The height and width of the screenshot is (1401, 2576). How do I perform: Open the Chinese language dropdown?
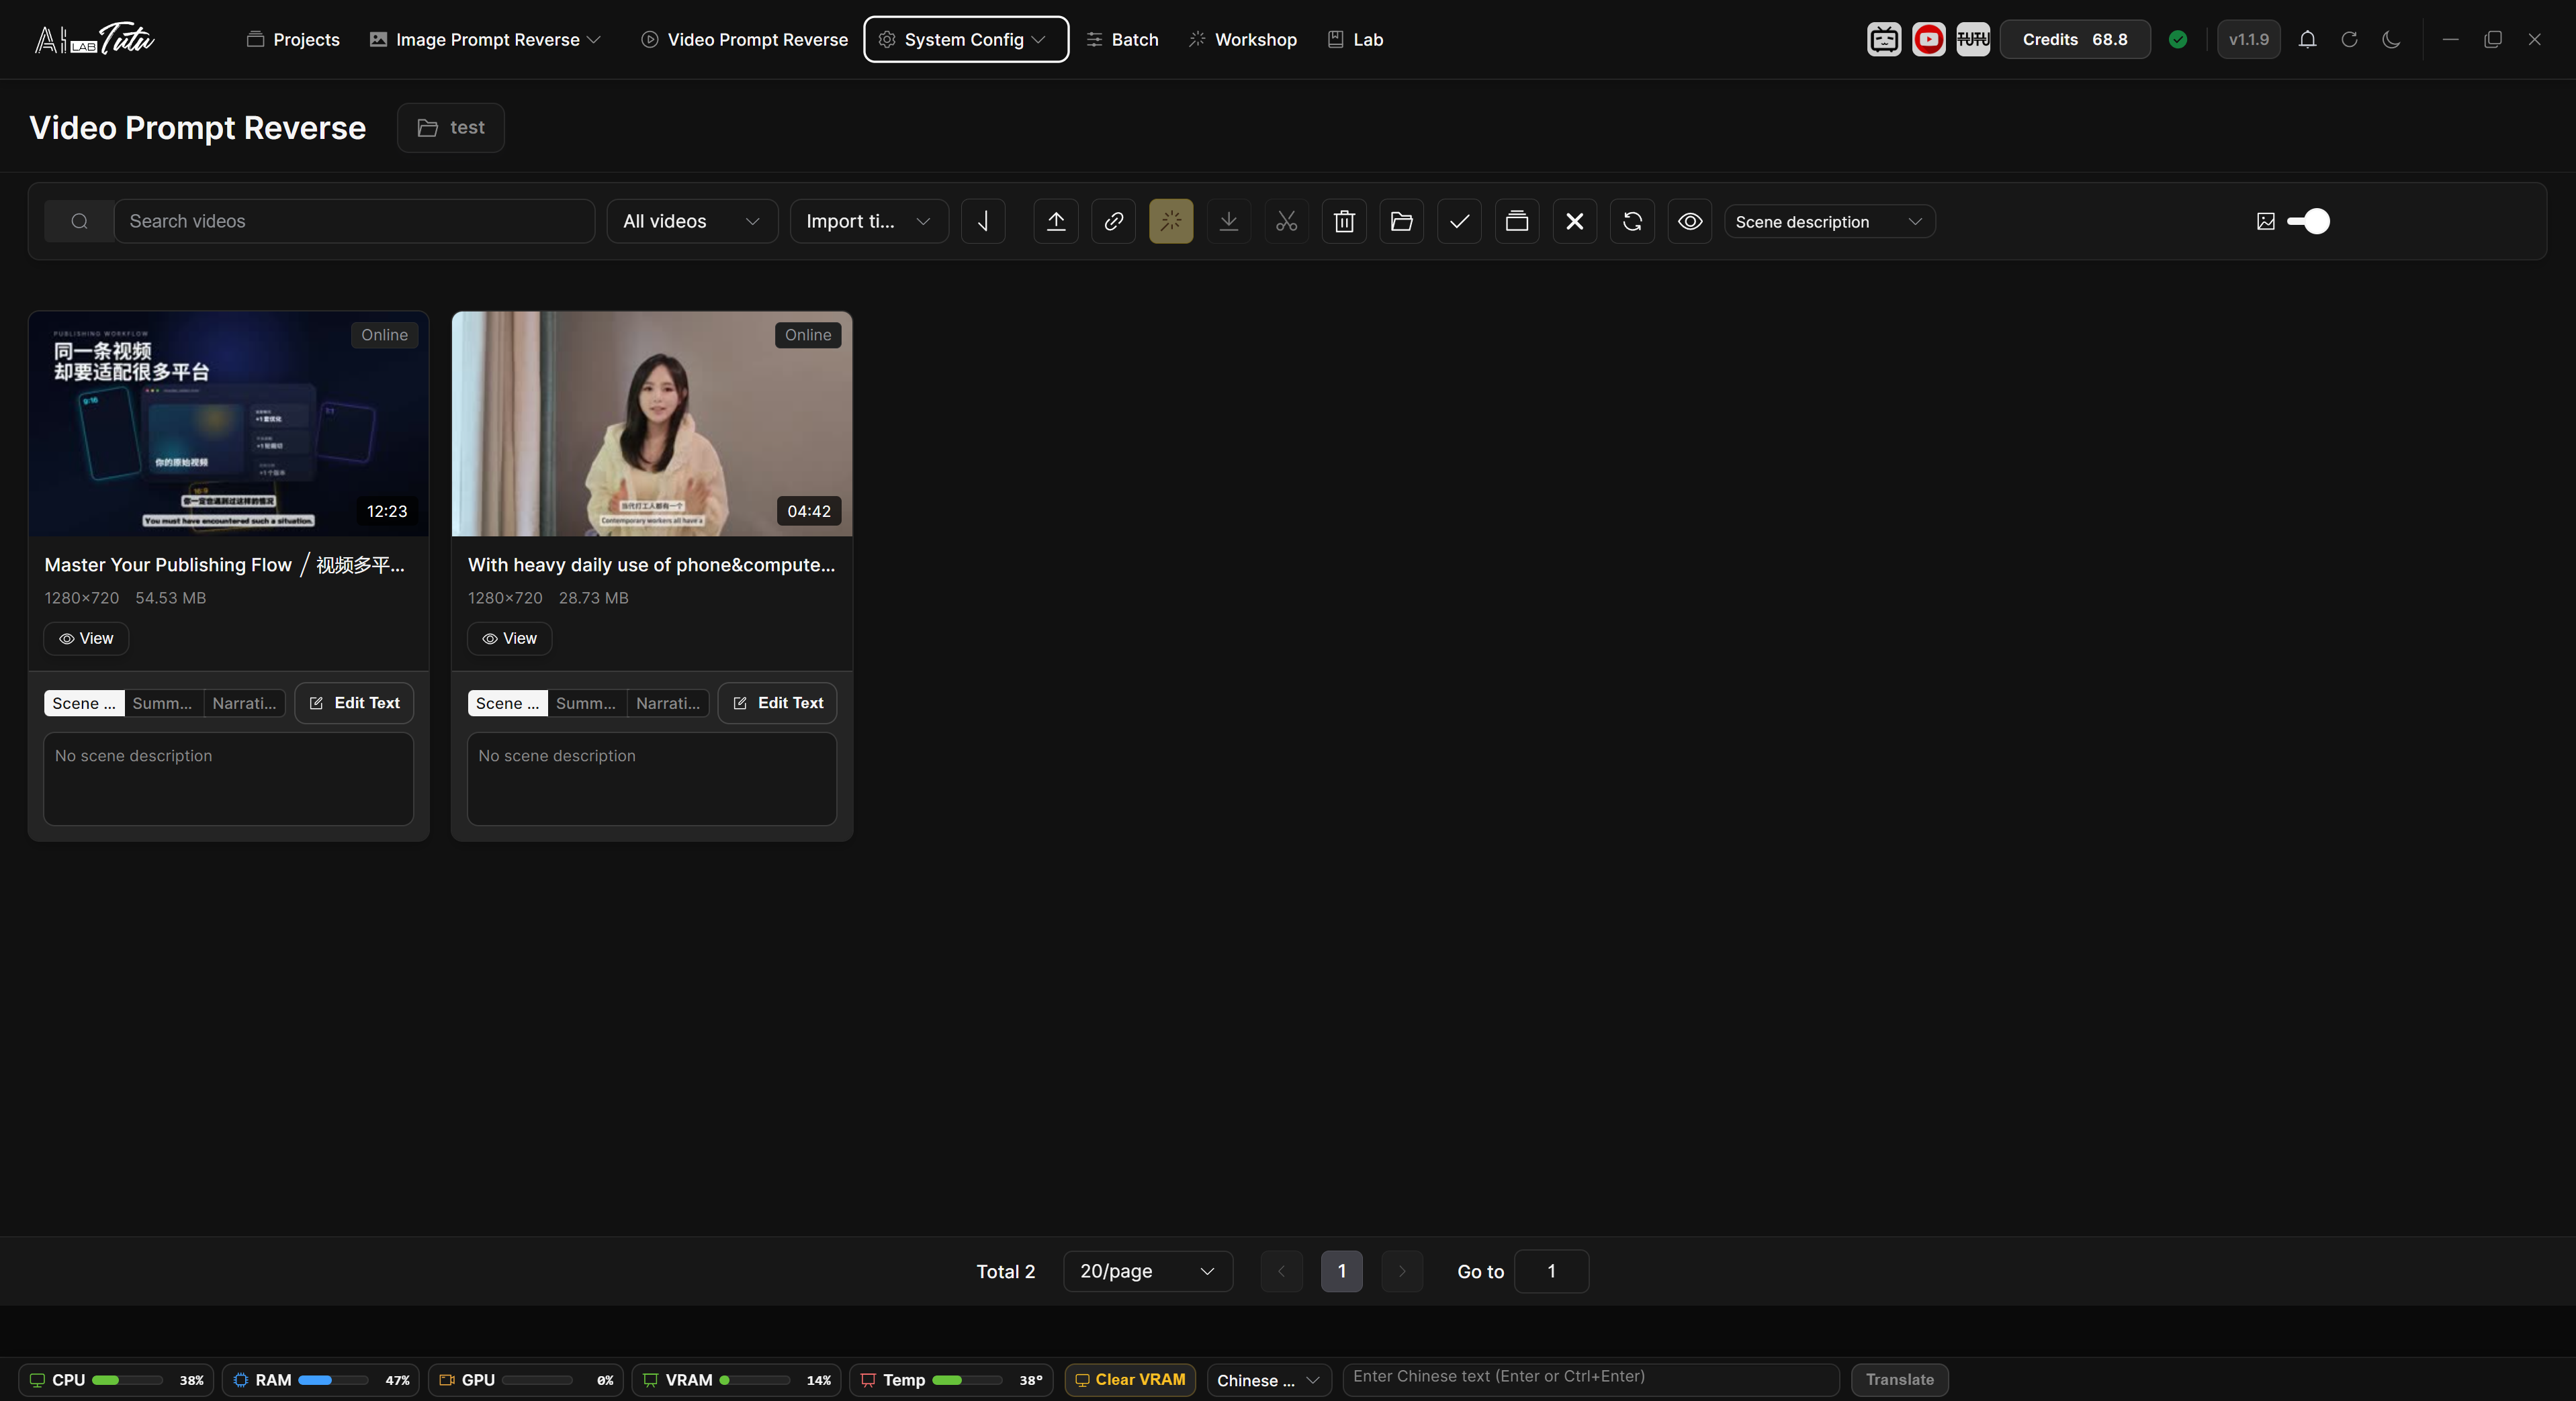pyautogui.click(x=1269, y=1380)
